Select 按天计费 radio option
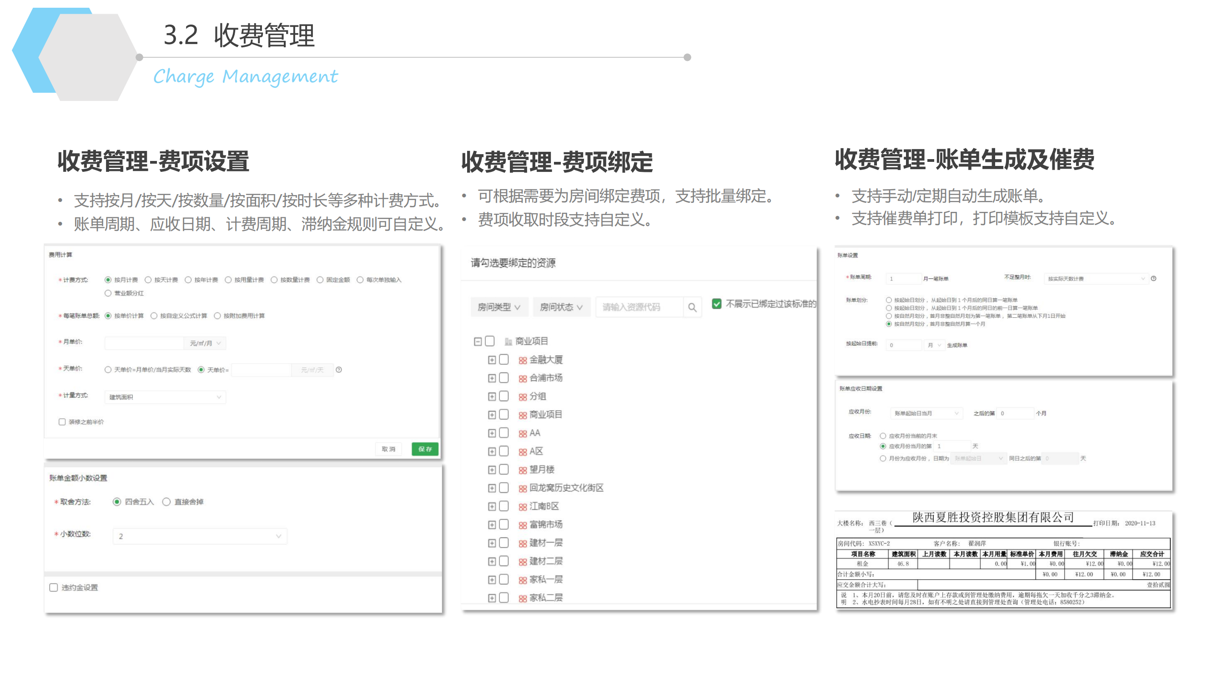 point(148,280)
